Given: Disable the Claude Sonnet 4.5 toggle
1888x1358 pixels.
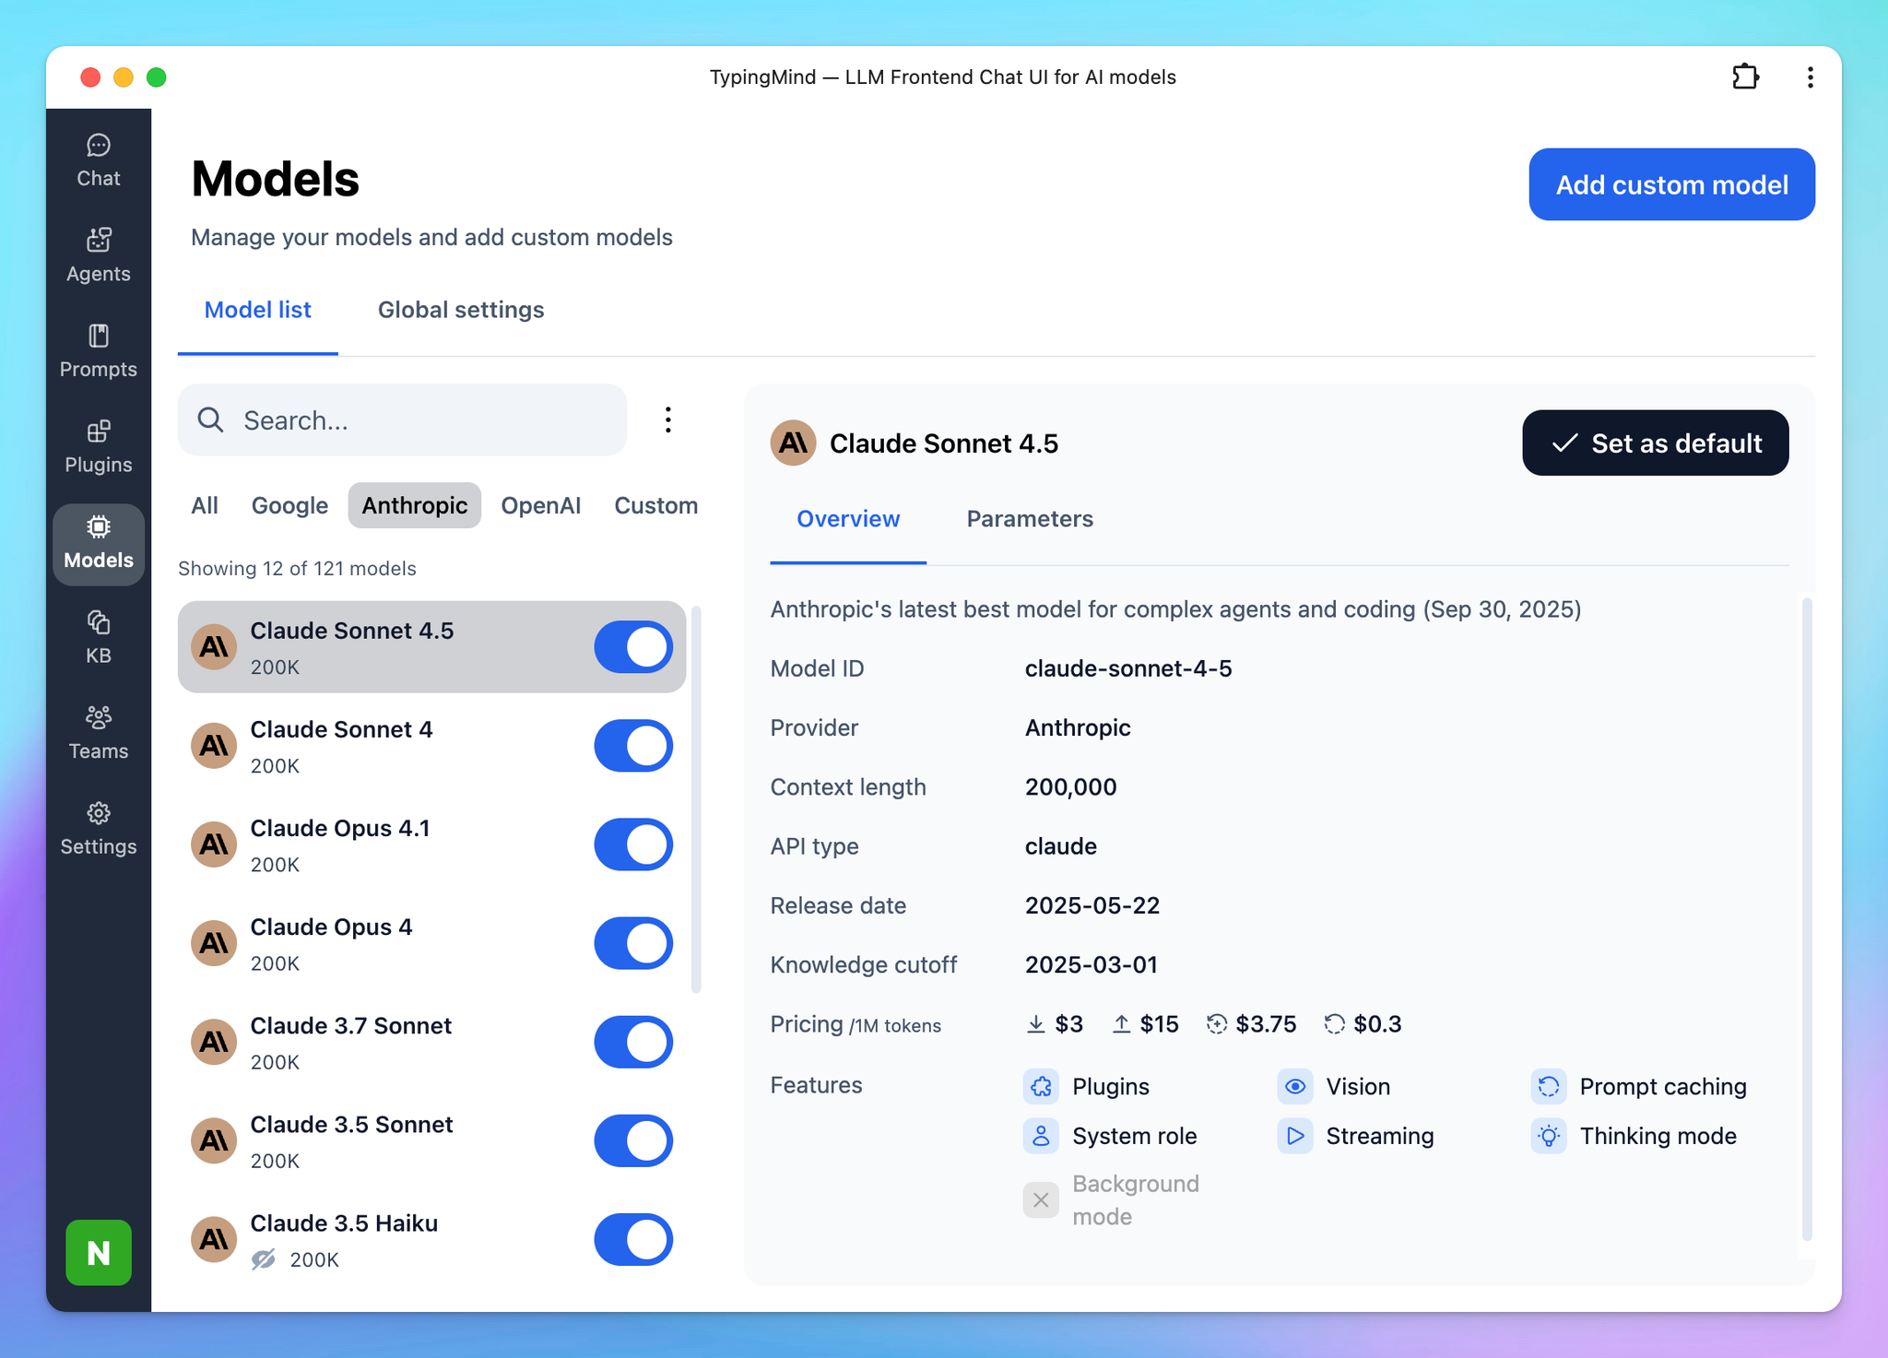Looking at the screenshot, I should pyautogui.click(x=633, y=647).
